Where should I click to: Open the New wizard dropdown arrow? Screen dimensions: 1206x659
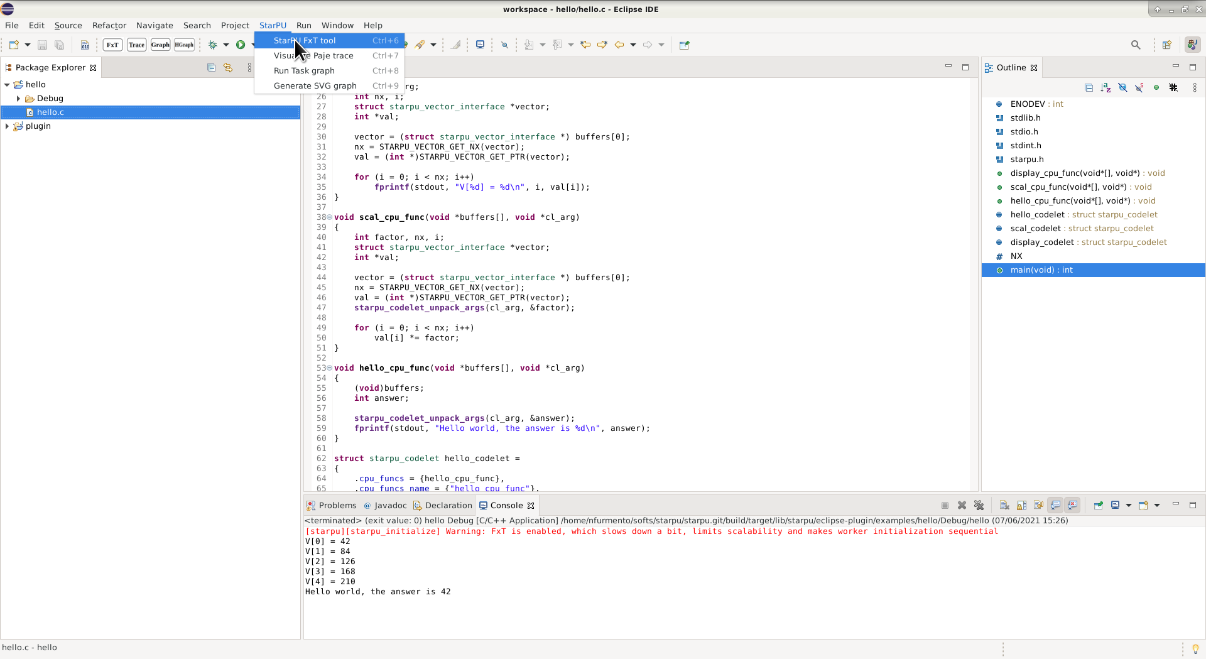(x=28, y=45)
